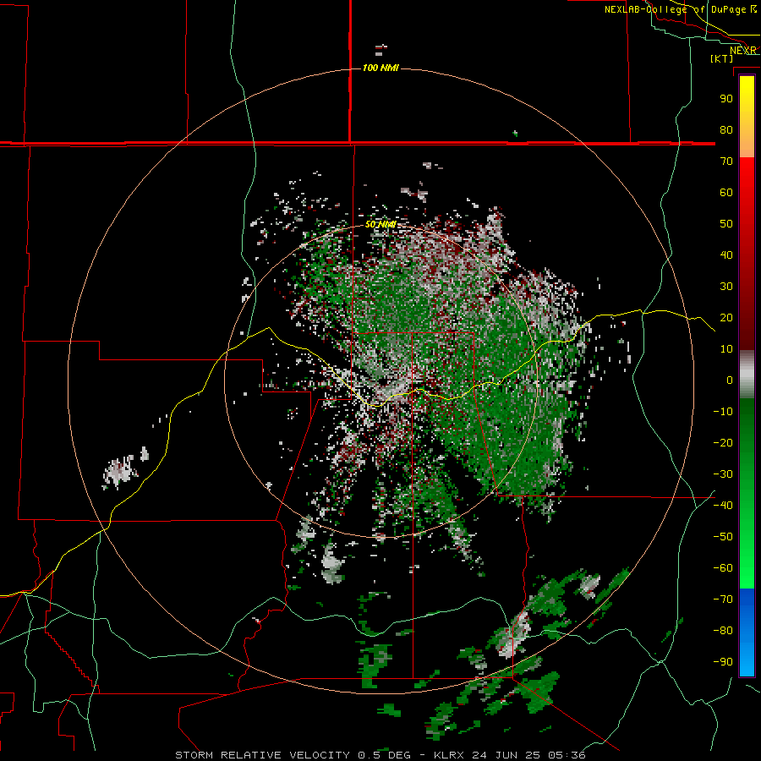This screenshot has height=761, width=761.
Task: Pick the 40 tick label on the scale
Action: (726, 255)
